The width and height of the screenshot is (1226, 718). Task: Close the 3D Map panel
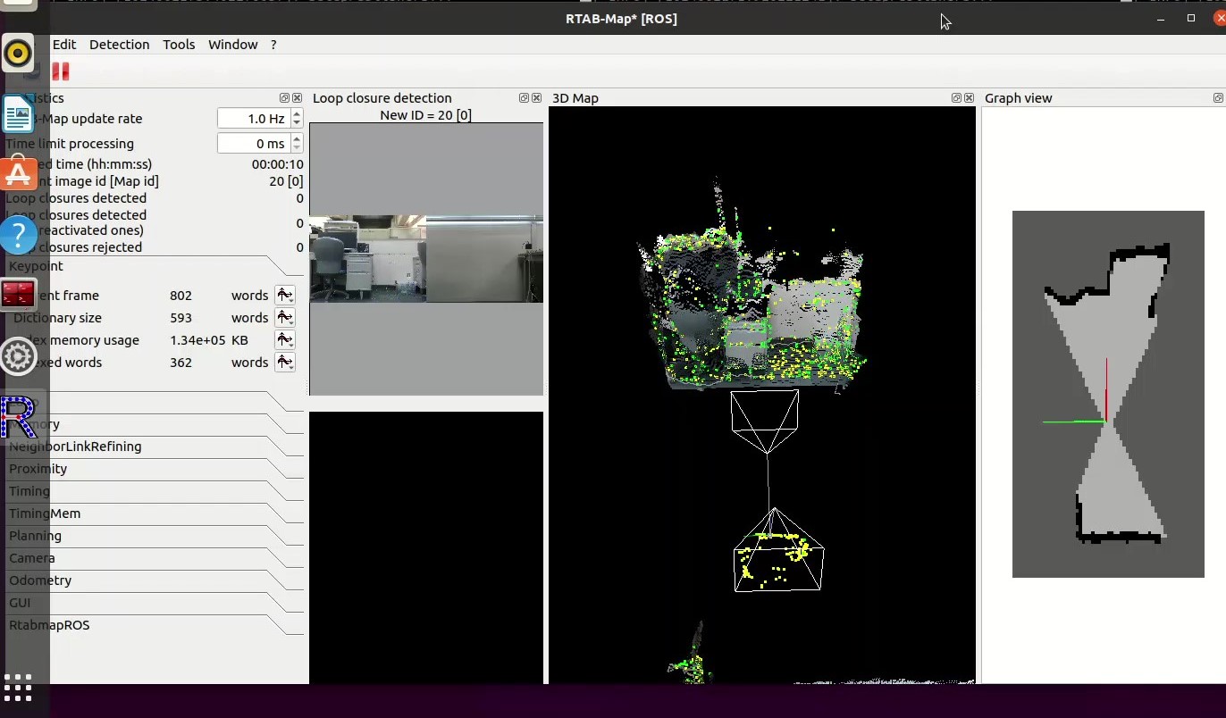969,98
